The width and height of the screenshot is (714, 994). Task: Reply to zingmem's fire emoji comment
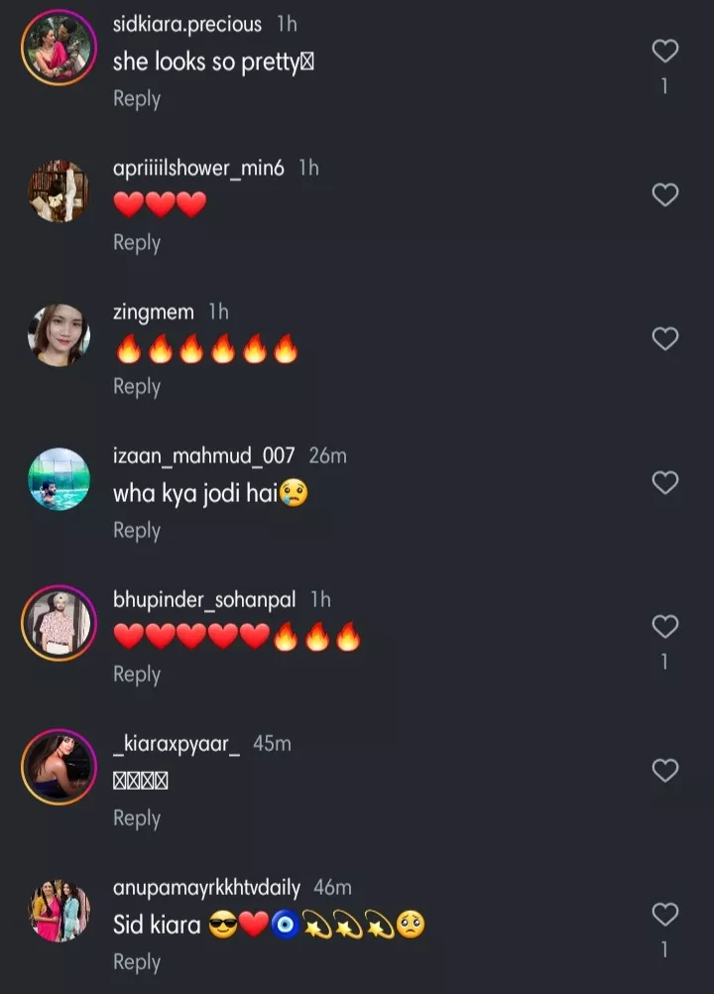point(137,387)
